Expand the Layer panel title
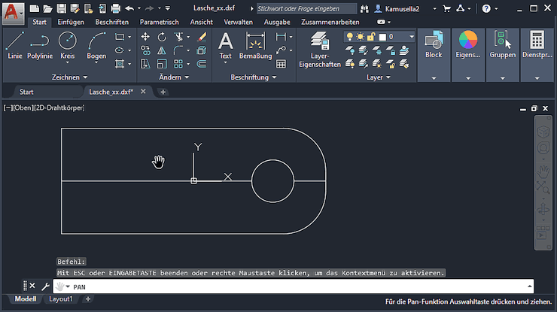The width and height of the screenshot is (557, 312). 379,77
